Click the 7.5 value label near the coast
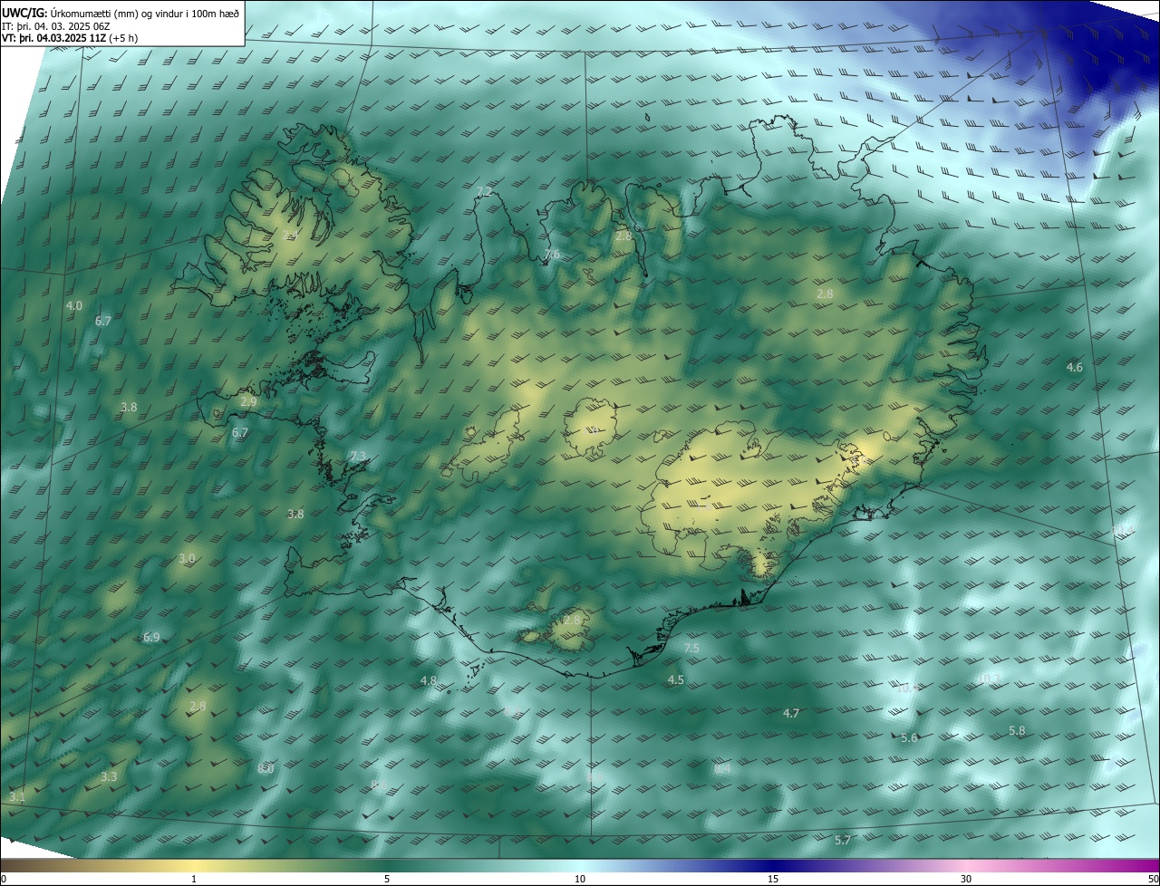Image resolution: width=1160 pixels, height=886 pixels. [691, 649]
